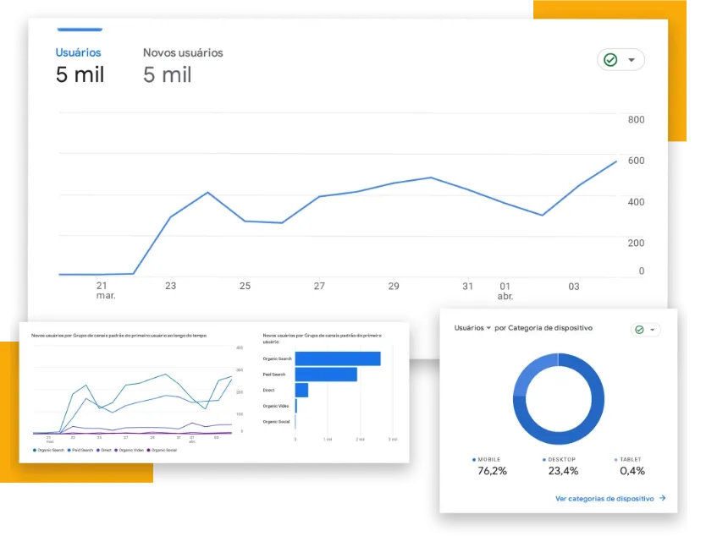Open the status dropdown arrow in the device card
The width and height of the screenshot is (706, 547).
click(652, 330)
